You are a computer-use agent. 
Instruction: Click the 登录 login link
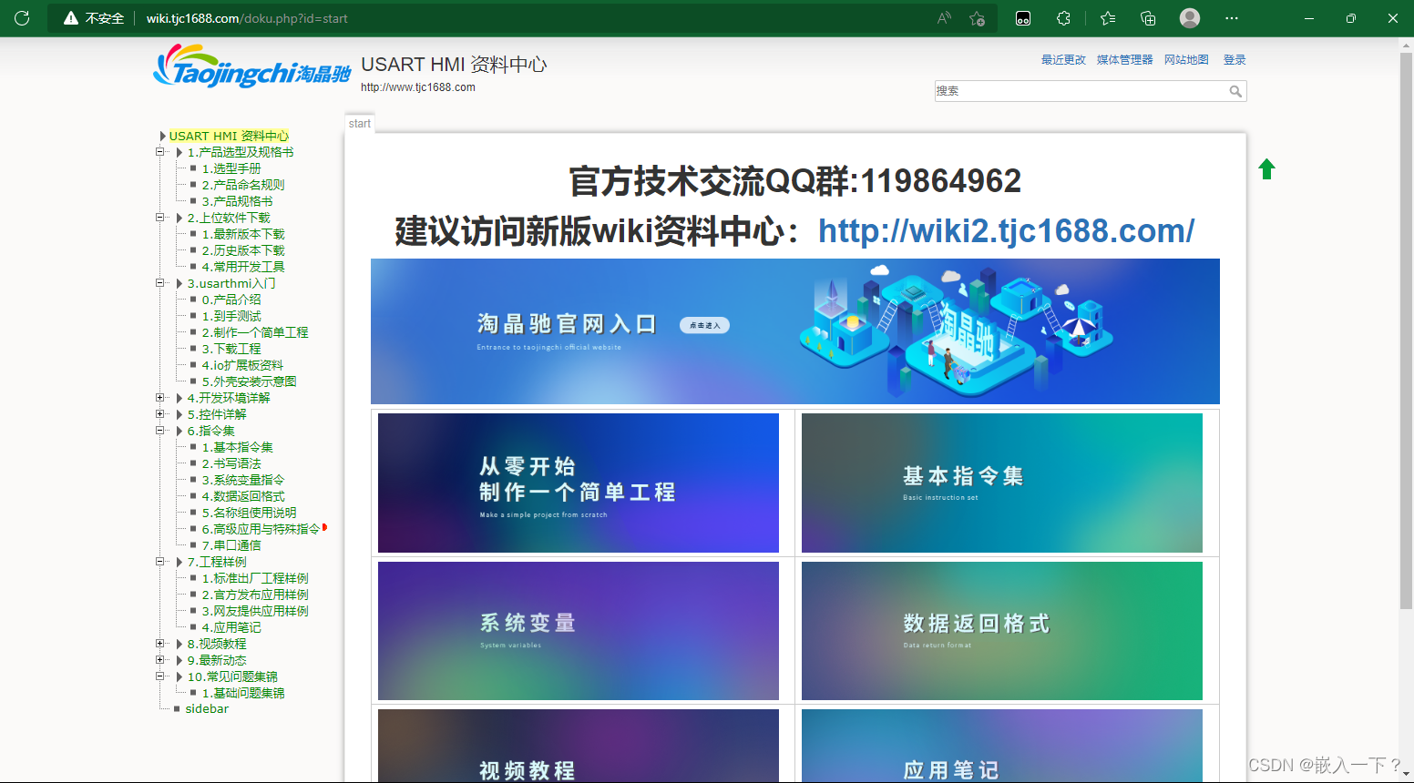point(1235,59)
